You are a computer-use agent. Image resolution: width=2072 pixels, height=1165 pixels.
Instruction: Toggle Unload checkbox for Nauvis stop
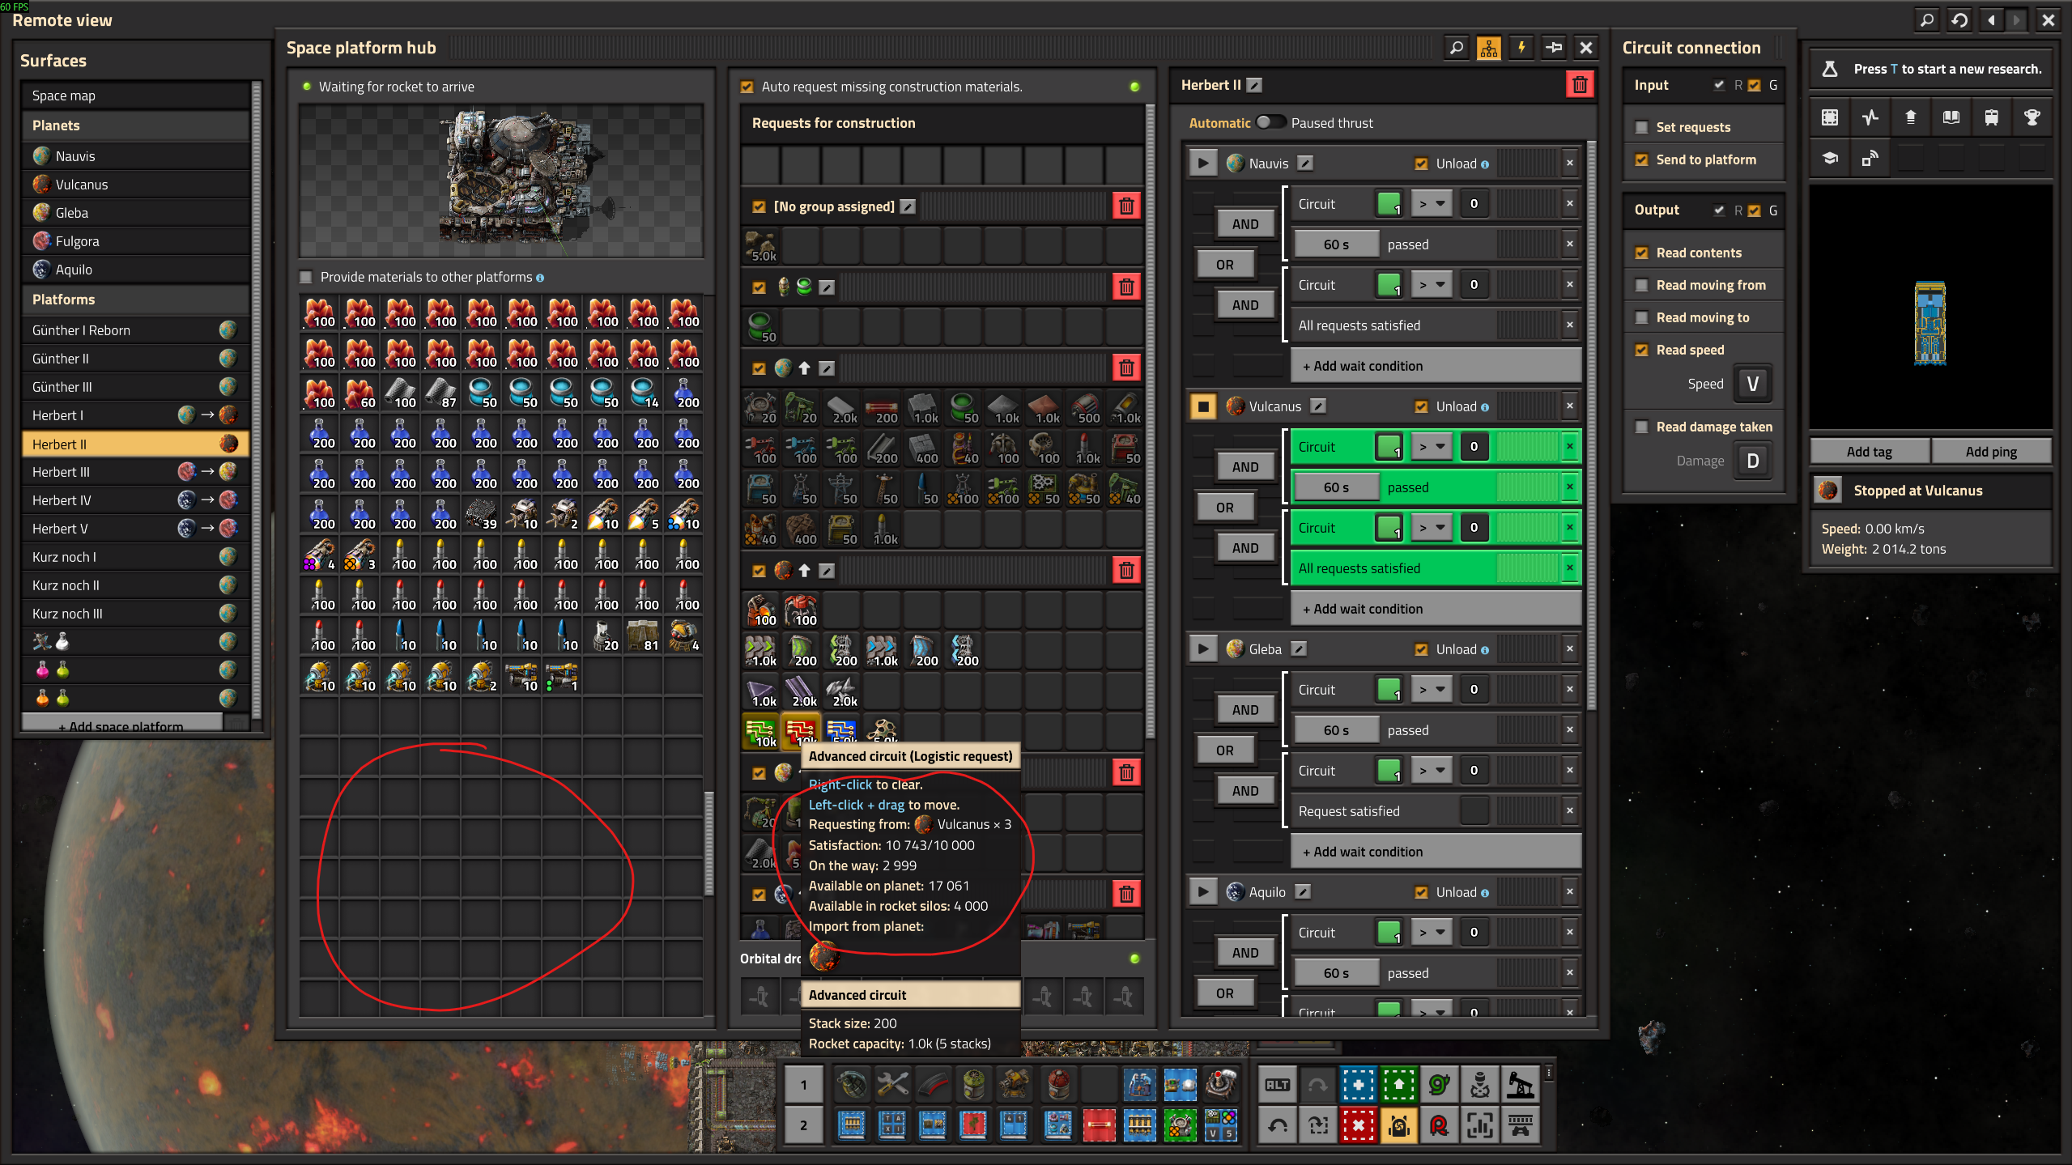[x=1421, y=164]
